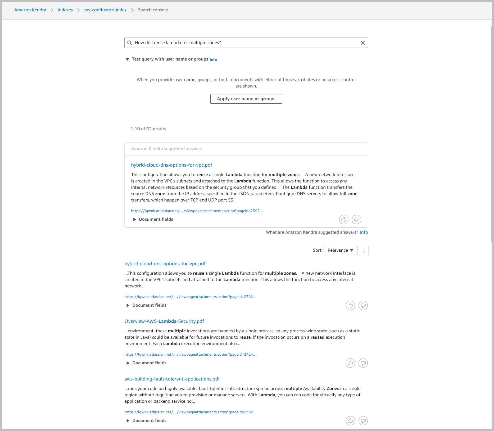494x431 pixels.
Task: Visit atlassian URL for Lambda Security result
Action: (191, 355)
